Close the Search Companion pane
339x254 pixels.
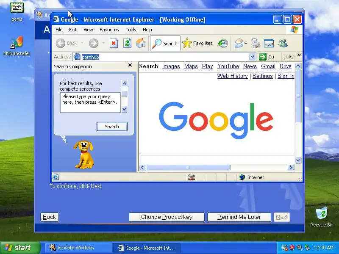(x=130, y=65)
